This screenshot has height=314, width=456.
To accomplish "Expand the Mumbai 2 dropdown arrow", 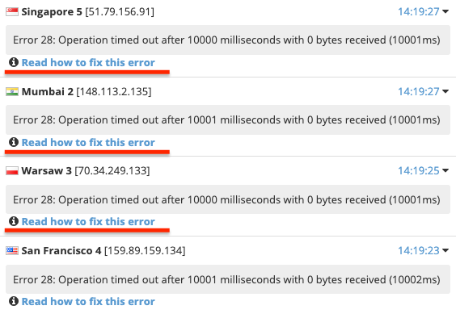I will (x=445, y=91).
